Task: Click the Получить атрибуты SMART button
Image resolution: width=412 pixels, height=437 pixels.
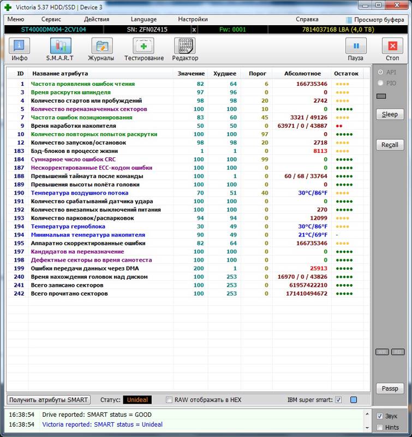Action: click(x=49, y=400)
